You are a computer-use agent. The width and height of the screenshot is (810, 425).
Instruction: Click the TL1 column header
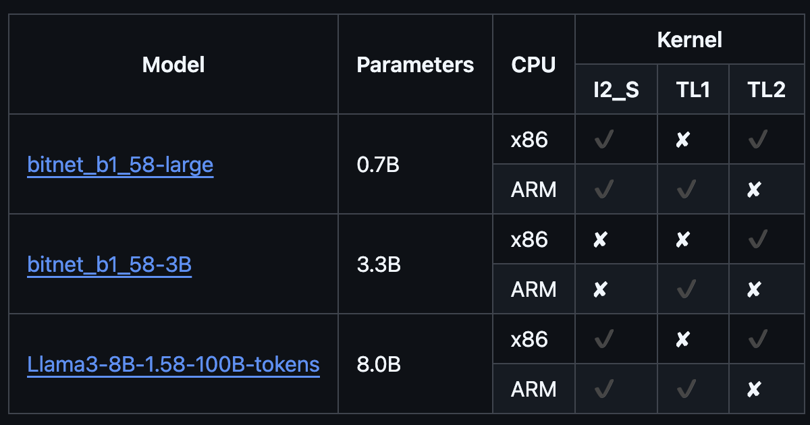coord(693,90)
